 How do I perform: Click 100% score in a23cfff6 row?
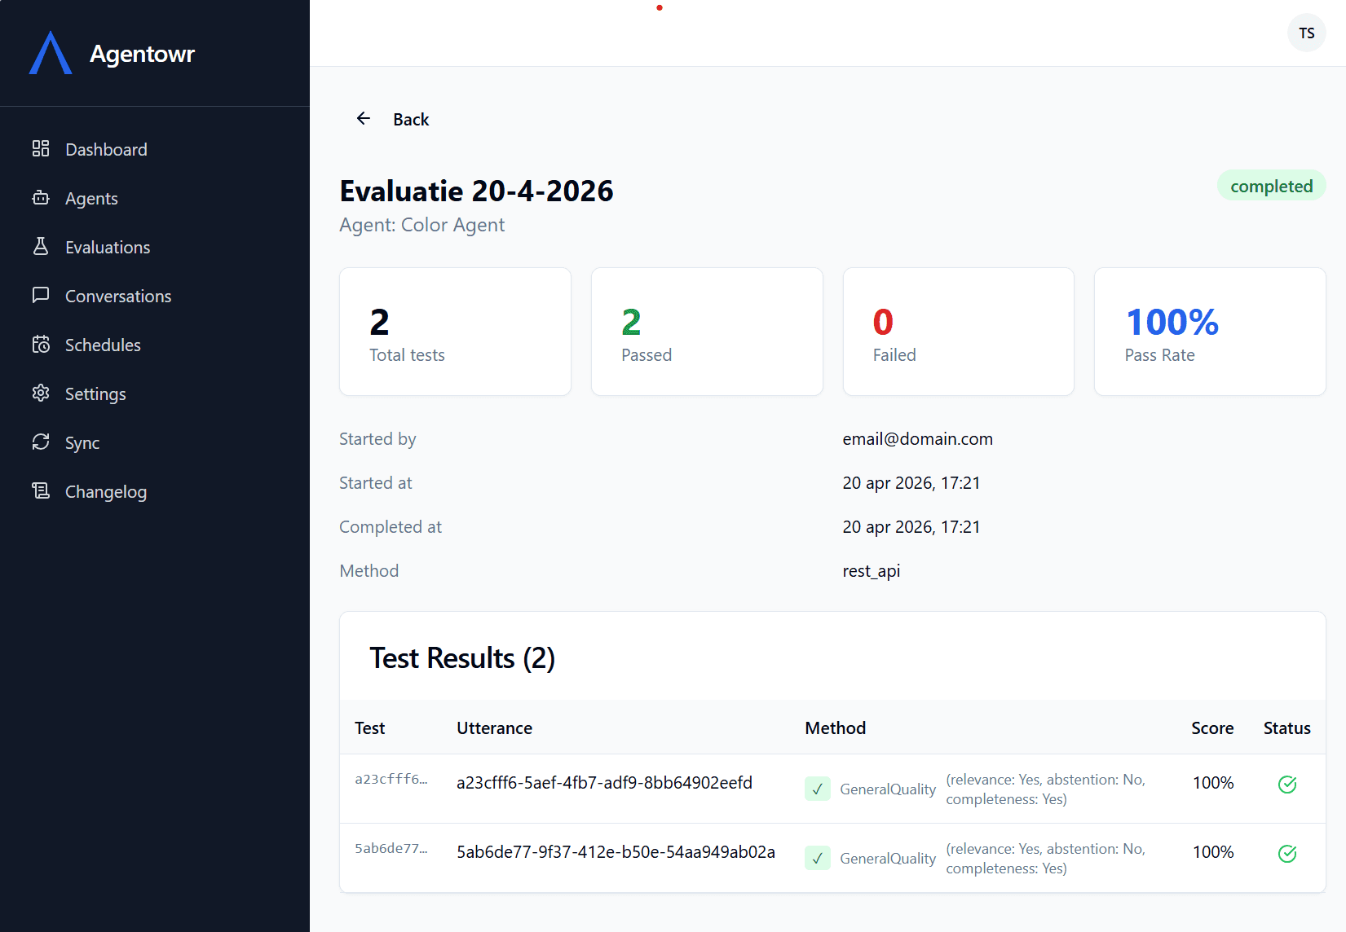pyautogui.click(x=1213, y=783)
